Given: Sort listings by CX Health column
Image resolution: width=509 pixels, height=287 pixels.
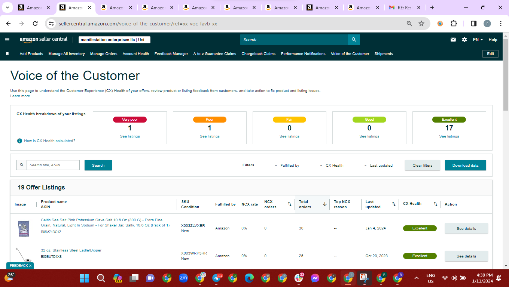Looking at the screenshot, I should (x=435, y=204).
